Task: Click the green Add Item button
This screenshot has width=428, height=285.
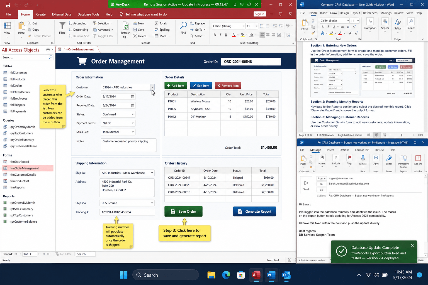Action: coord(176,86)
